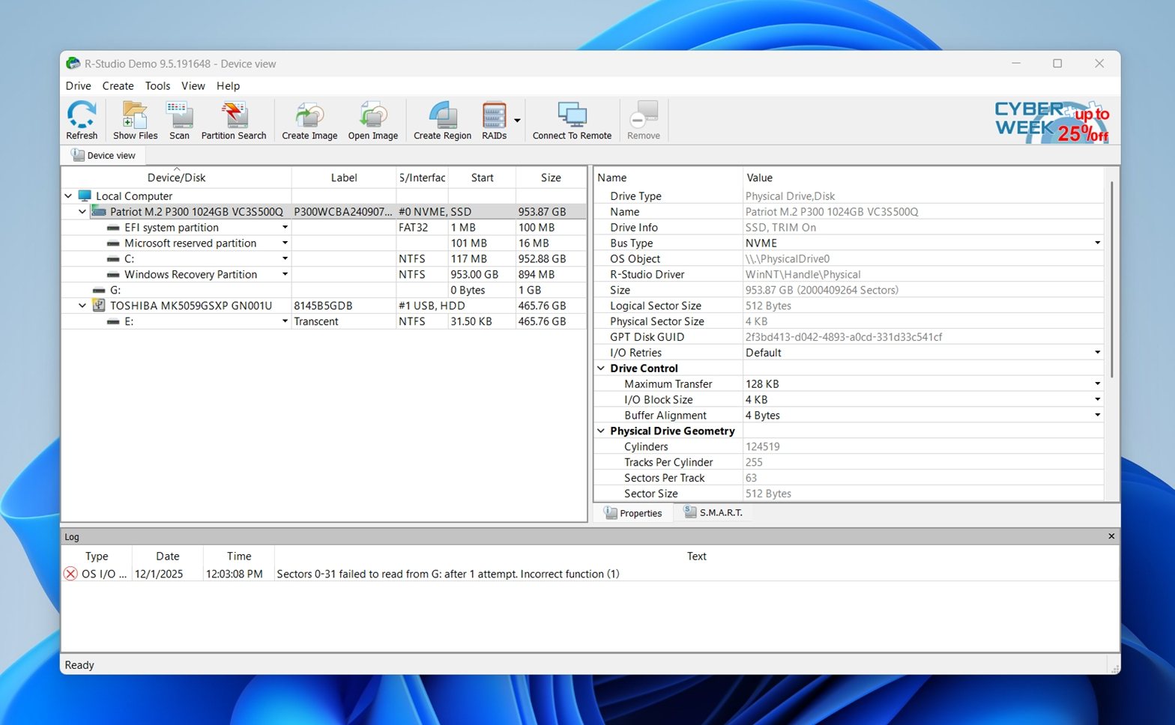Click the Start column header
Viewport: 1175px width, 725px height.
[x=482, y=178]
